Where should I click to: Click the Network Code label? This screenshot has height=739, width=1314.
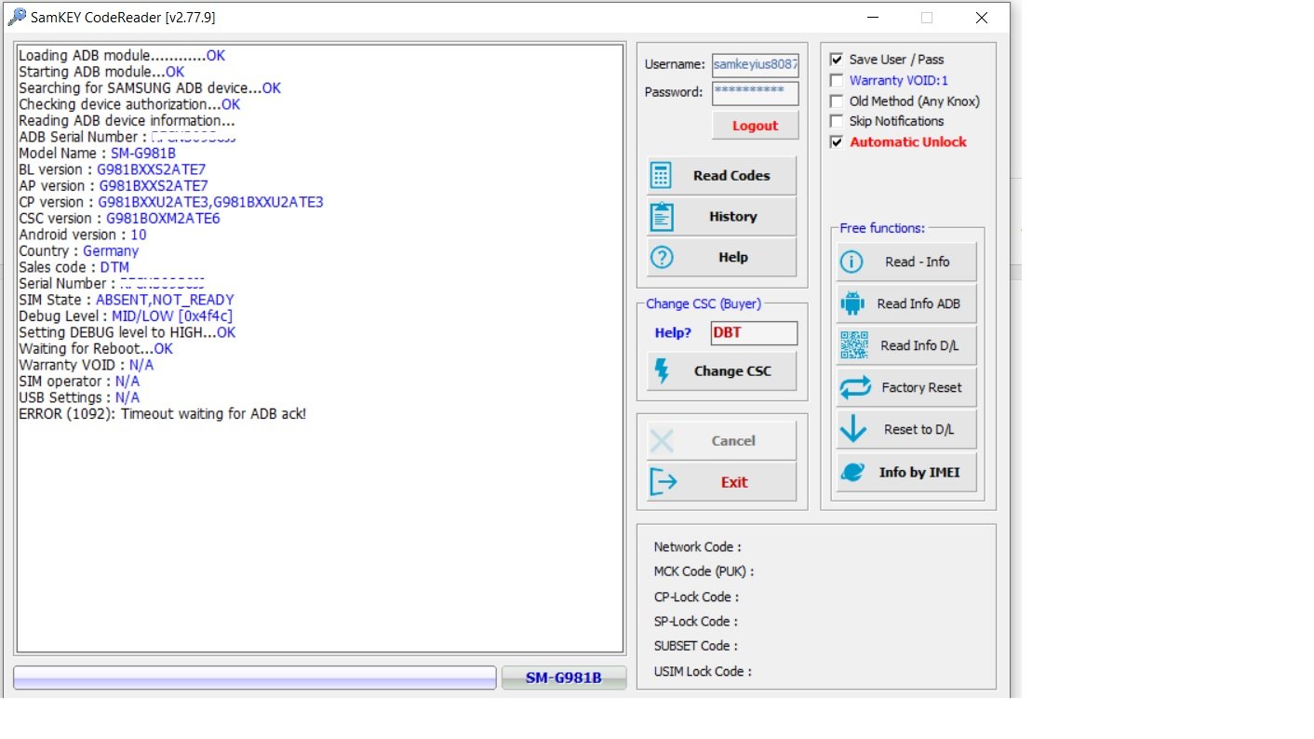698,547
